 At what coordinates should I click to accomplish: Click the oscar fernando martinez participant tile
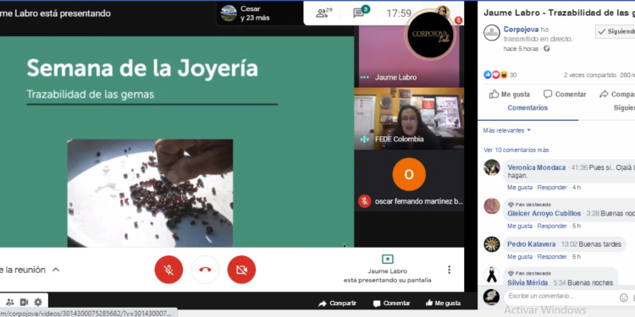pyautogui.click(x=409, y=181)
